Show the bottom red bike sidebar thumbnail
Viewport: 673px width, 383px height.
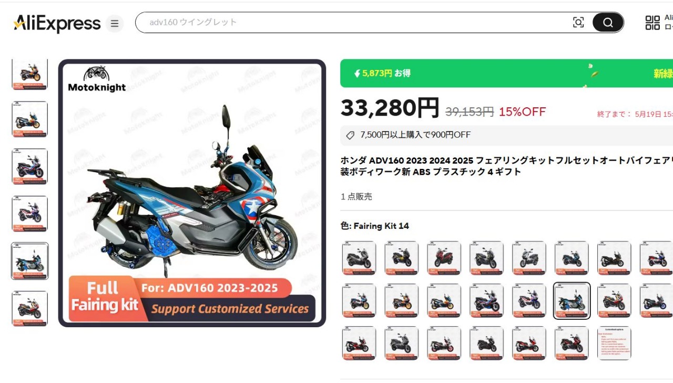[x=29, y=309]
